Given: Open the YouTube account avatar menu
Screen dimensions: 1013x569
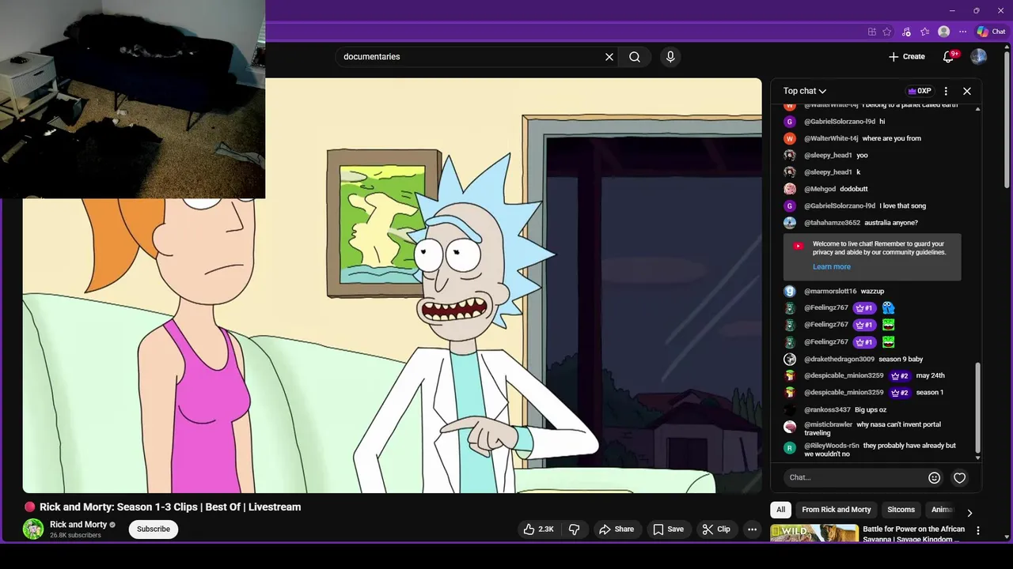Looking at the screenshot, I should (979, 57).
